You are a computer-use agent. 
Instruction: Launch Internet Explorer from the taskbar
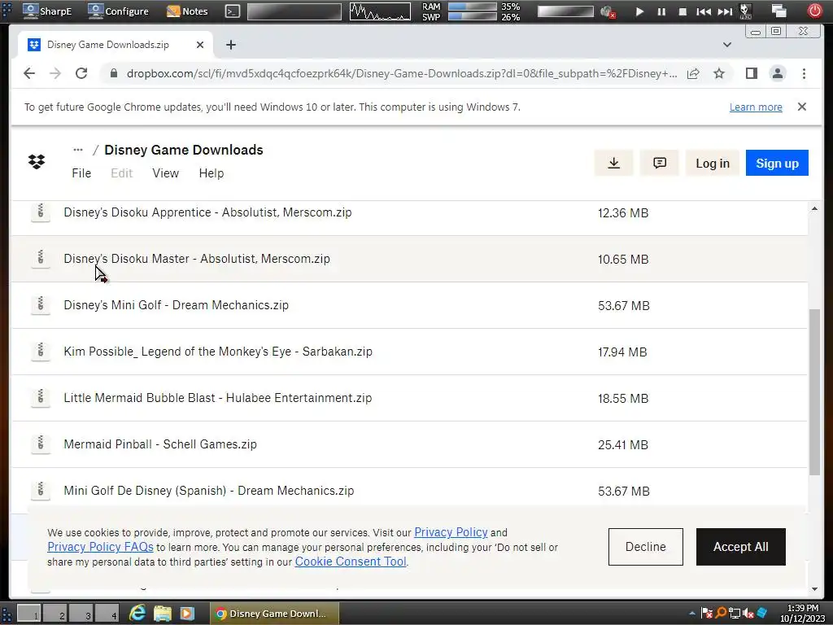[x=137, y=614]
